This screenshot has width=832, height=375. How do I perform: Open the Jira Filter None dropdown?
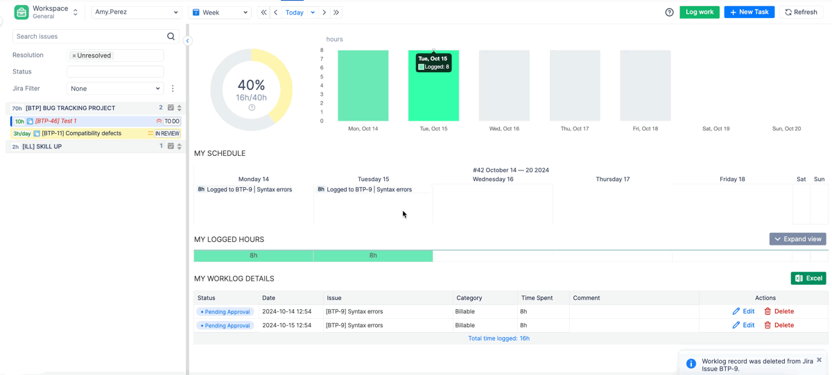click(x=115, y=89)
